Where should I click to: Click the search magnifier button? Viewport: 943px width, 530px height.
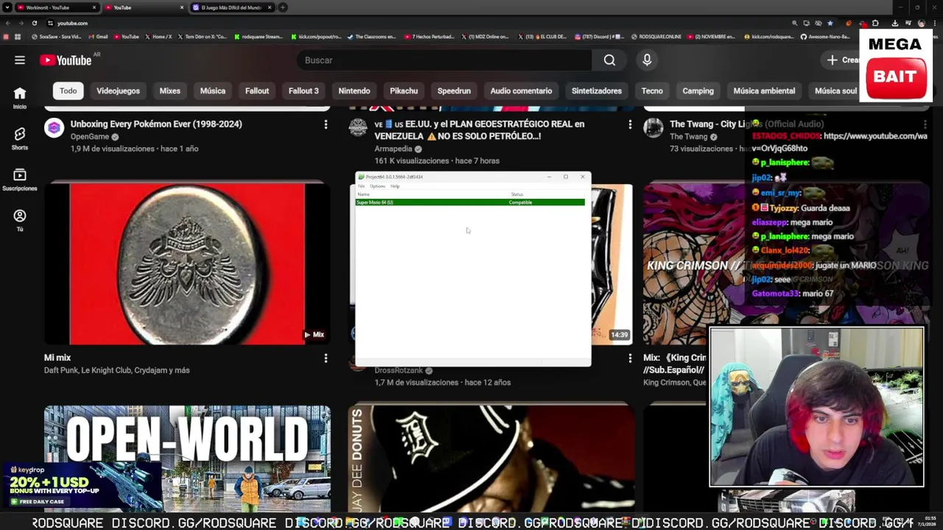coord(609,60)
